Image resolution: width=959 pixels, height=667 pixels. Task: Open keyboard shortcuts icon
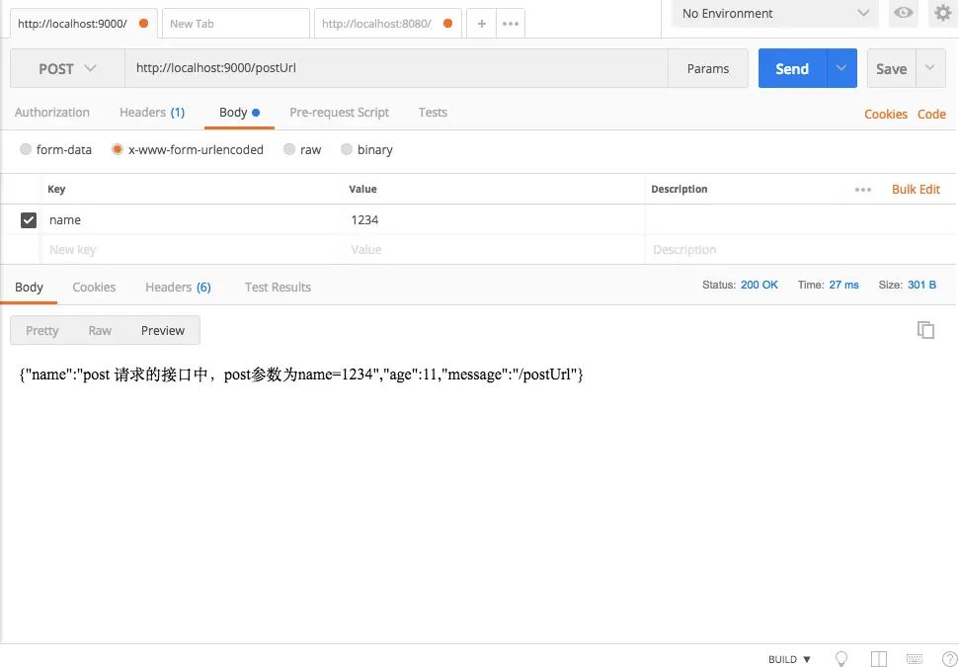(x=915, y=658)
